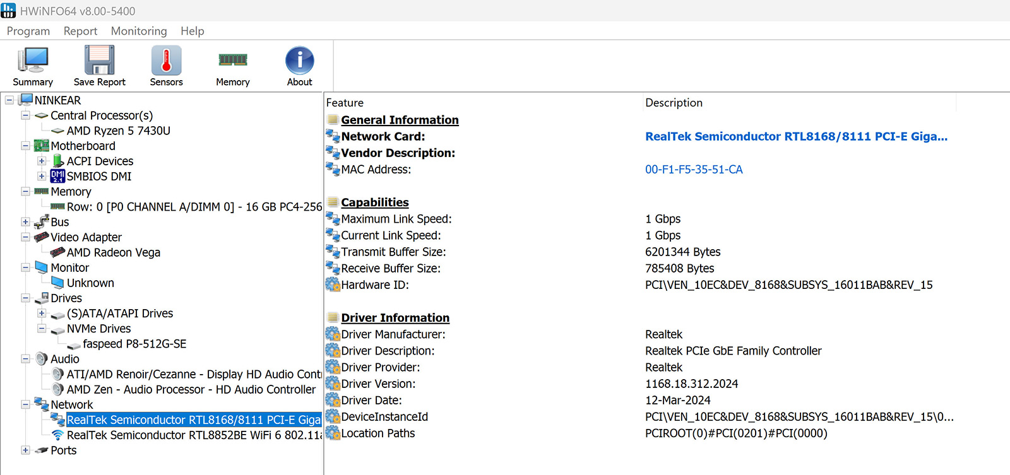Collapse the NVMe Drives node
Screen dimensions: 1010x475
pos(42,328)
